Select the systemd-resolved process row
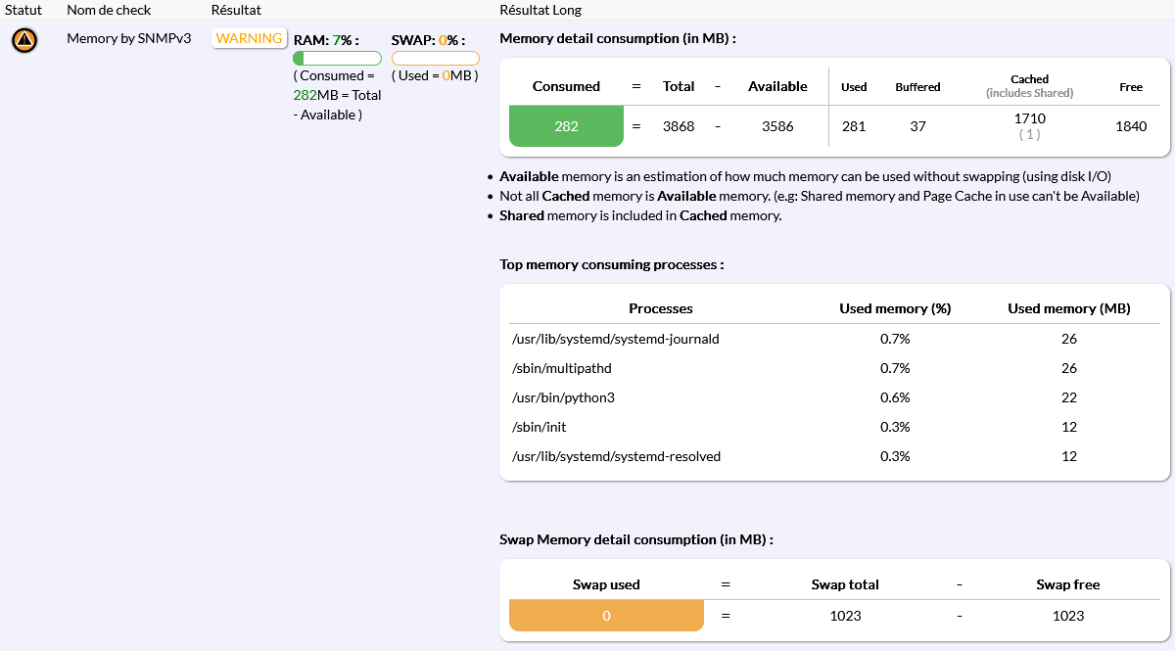 point(617,456)
